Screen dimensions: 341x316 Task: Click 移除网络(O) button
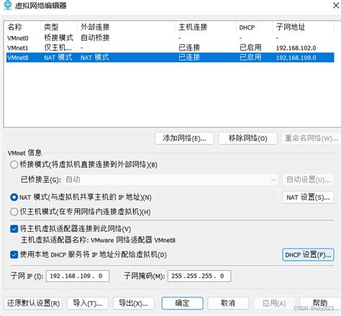coord(247,138)
